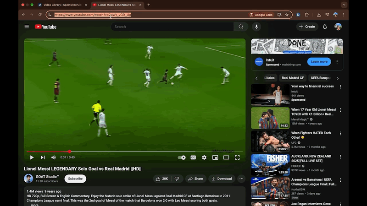Open site information icon in address bar
Screen dimensions: 367x206
point(50,15)
